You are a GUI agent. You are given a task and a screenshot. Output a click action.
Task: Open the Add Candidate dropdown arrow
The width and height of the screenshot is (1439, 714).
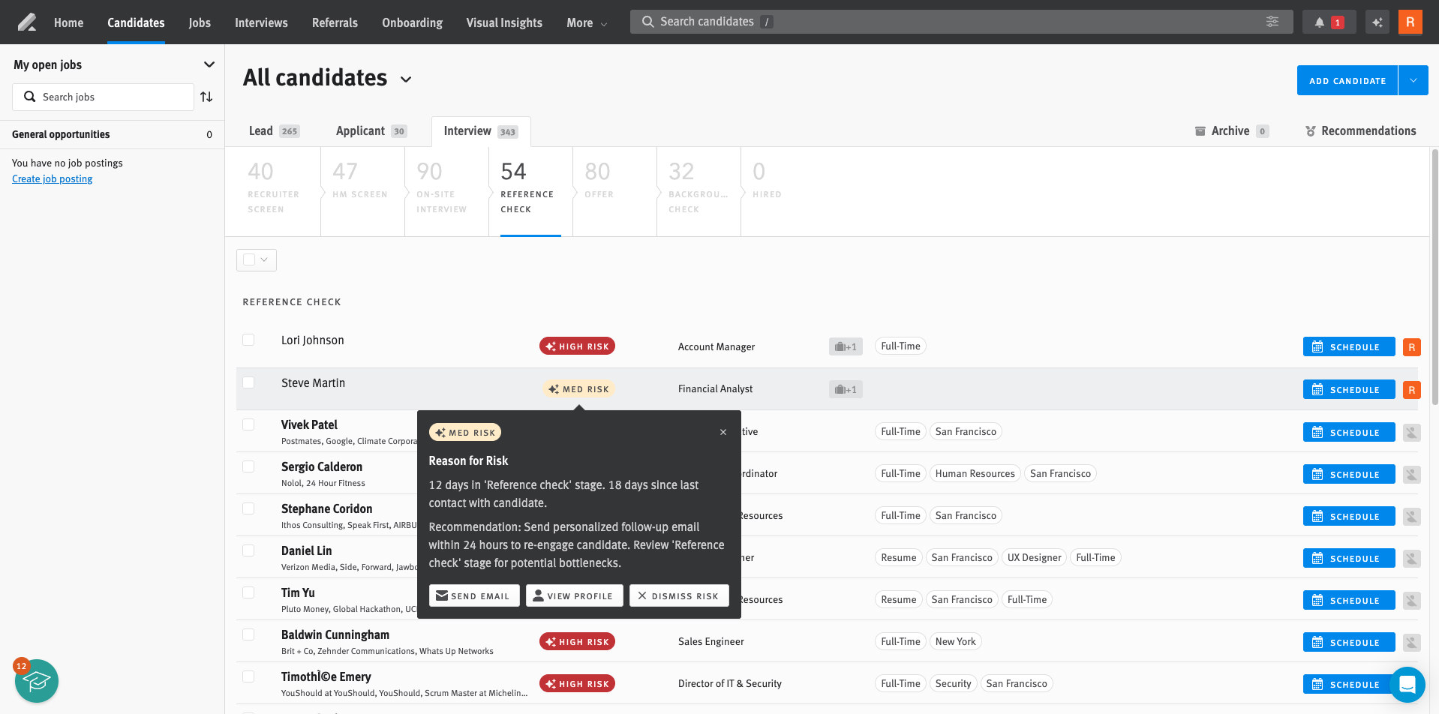point(1413,80)
